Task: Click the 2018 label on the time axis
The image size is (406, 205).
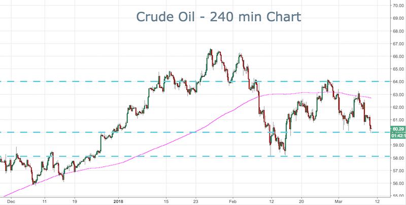Action: tap(120, 200)
